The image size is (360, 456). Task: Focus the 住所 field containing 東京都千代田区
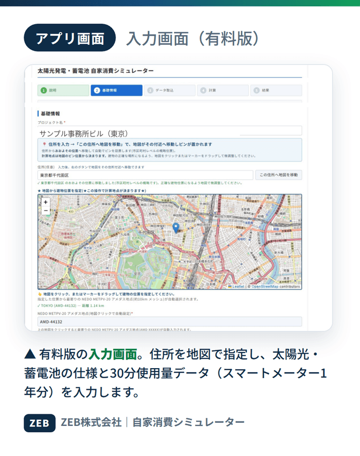(x=145, y=175)
